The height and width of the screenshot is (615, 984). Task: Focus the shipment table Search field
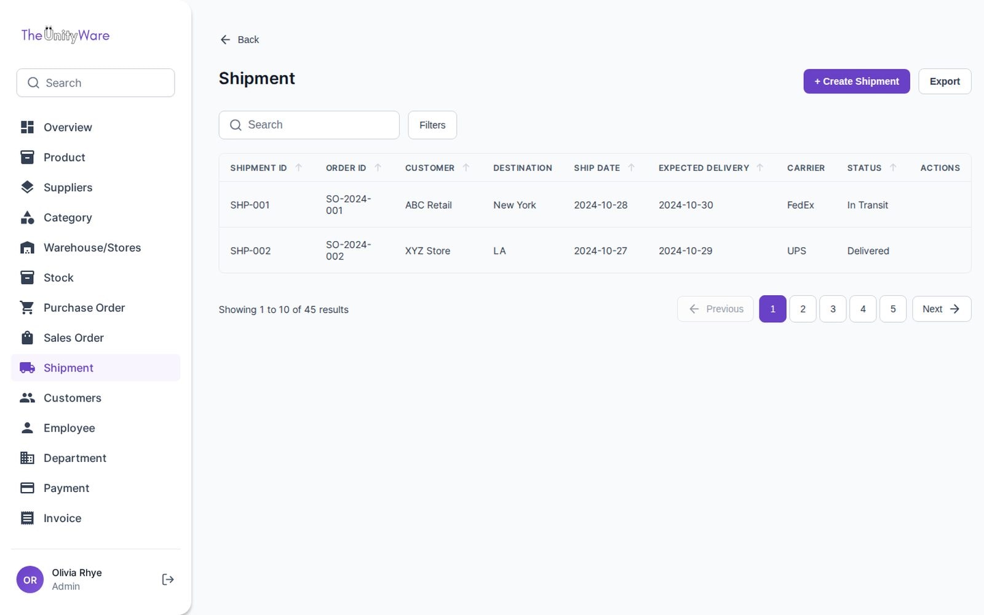coord(309,125)
